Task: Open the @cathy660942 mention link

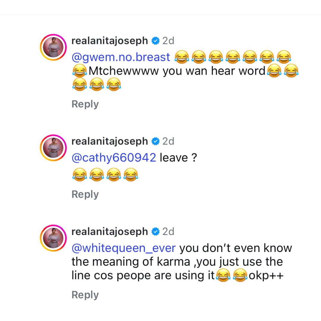Action: [x=114, y=158]
